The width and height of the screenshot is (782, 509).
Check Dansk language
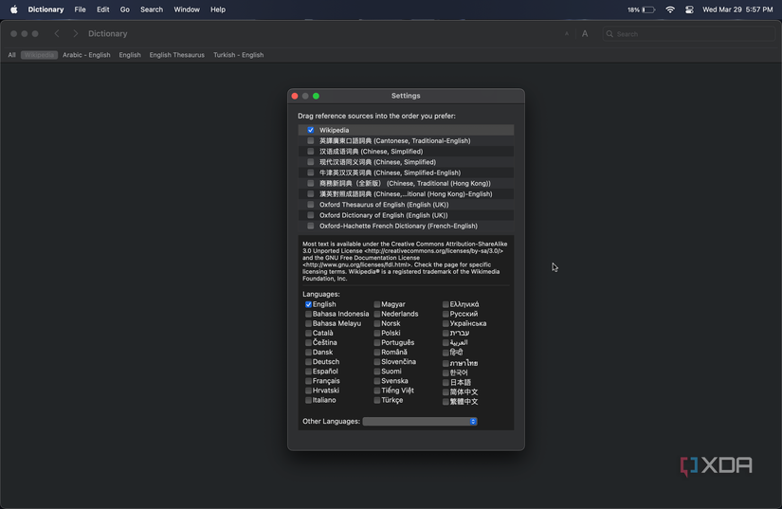[x=308, y=353]
